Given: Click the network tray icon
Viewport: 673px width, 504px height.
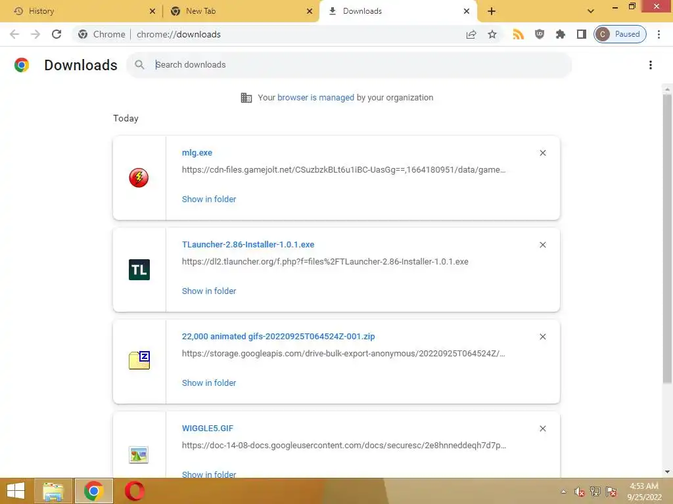Looking at the screenshot, I should 595,492.
